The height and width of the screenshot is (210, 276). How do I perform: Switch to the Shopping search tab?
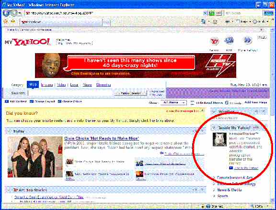click(x=103, y=85)
